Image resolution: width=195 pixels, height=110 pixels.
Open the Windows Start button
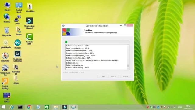(x=3, y=107)
